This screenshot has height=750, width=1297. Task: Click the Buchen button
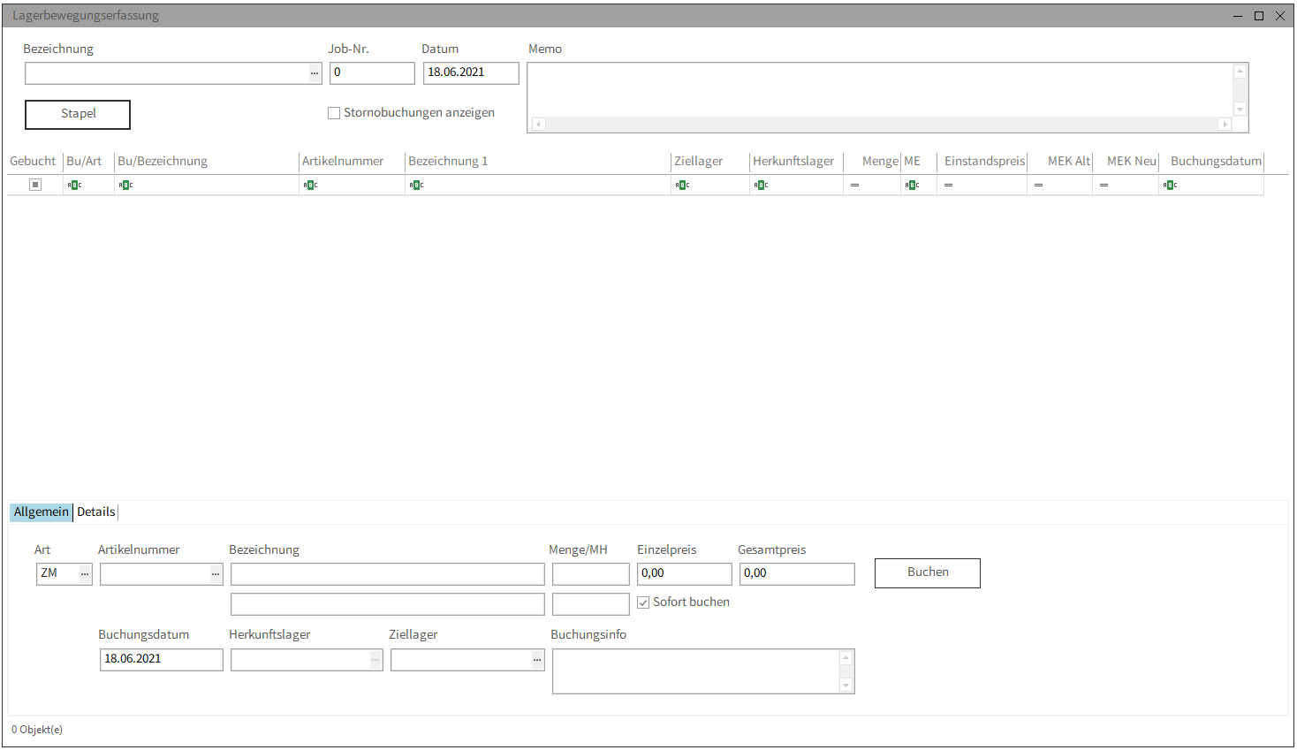(x=928, y=573)
